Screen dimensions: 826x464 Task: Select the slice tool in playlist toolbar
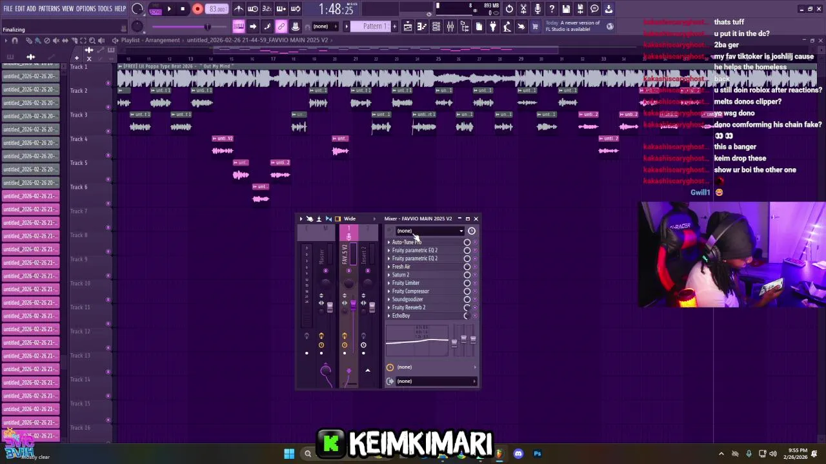coord(74,41)
